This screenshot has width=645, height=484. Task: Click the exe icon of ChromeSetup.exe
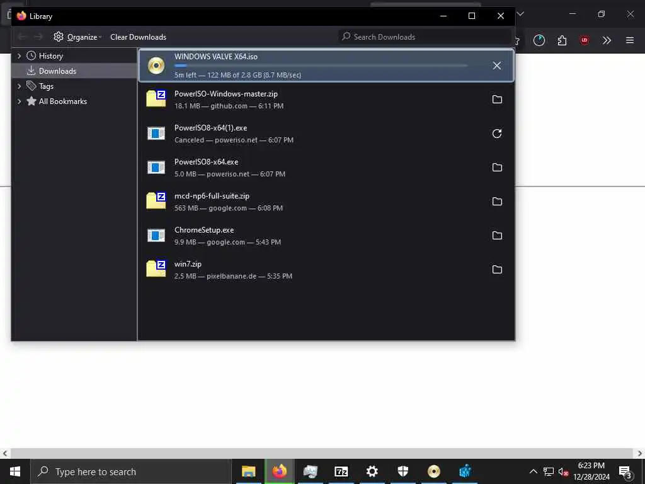[x=156, y=236]
